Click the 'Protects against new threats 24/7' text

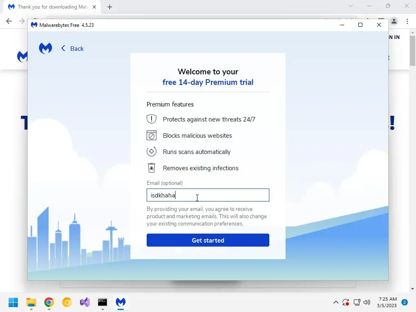(209, 119)
